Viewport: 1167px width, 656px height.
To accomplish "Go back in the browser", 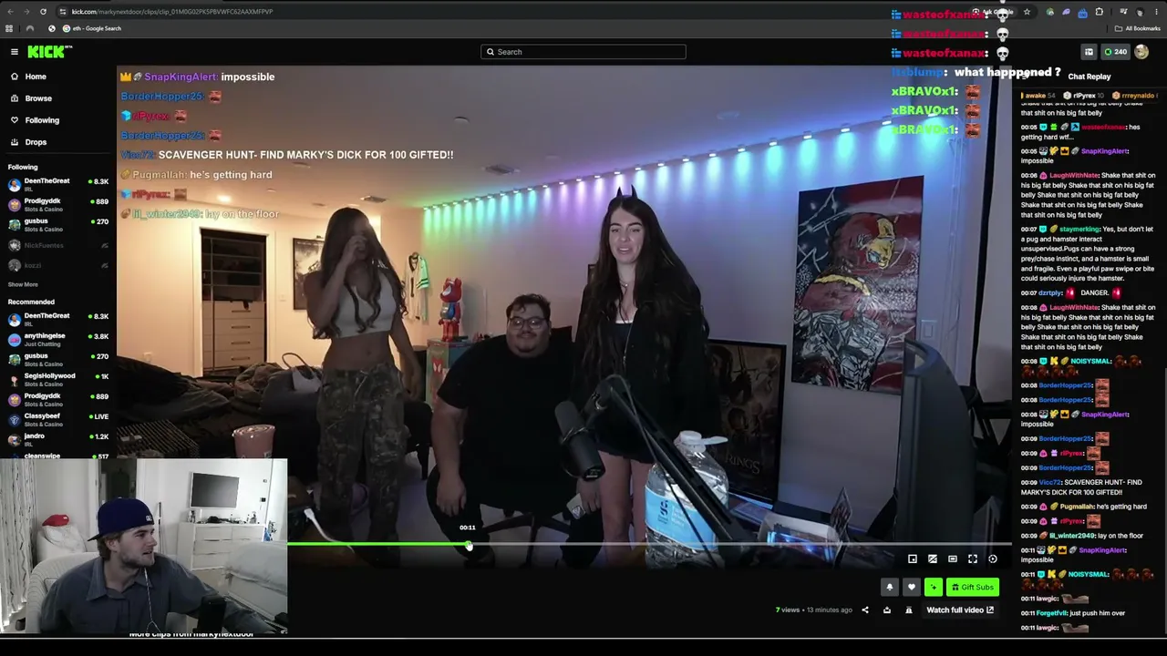I will tap(10, 12).
